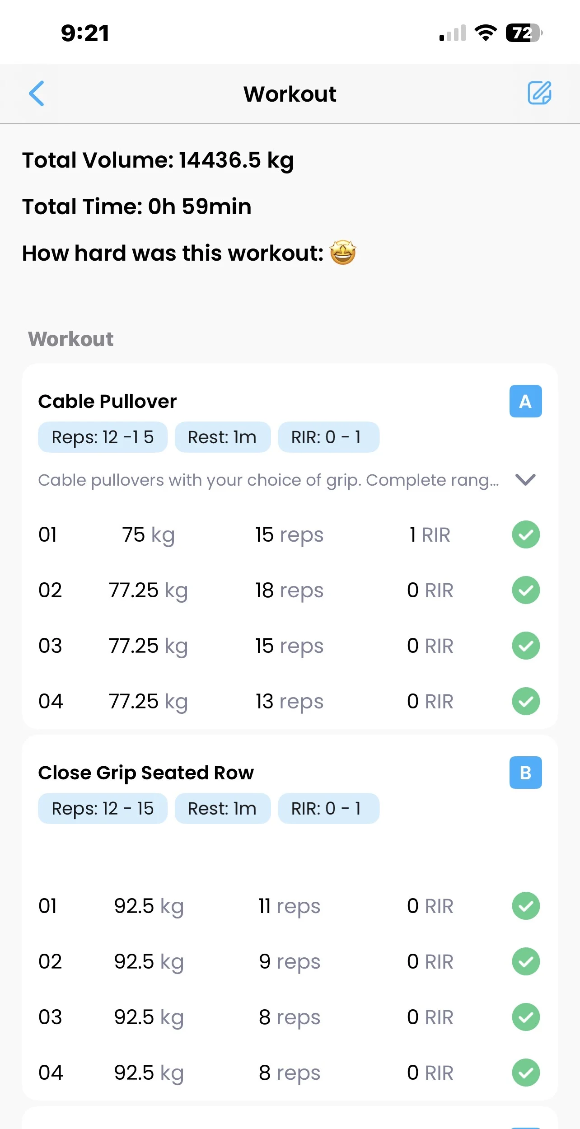Screen dimensions: 580x1129
Task: Expand the truncated Cable pullovers description text
Action: [x=268, y=480]
